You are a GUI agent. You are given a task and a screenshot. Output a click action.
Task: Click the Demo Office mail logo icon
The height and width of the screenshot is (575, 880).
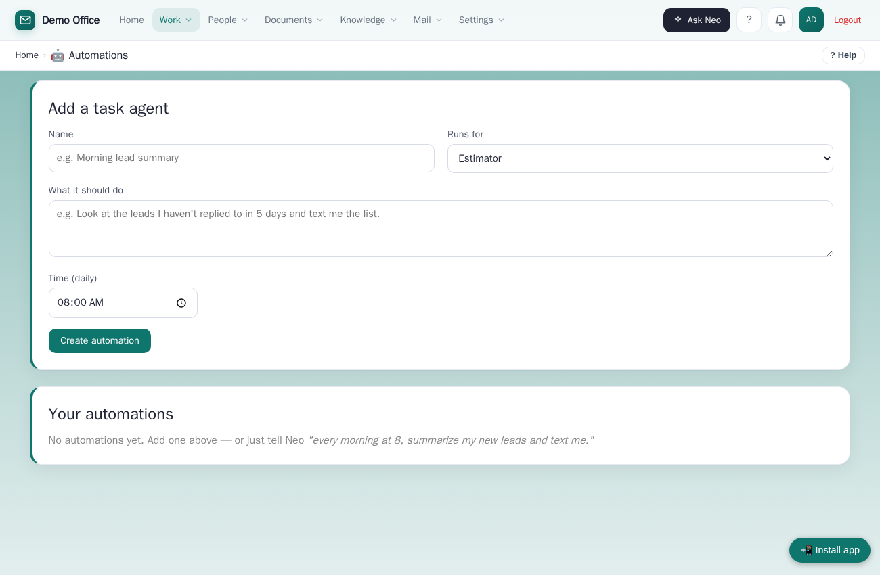click(25, 20)
